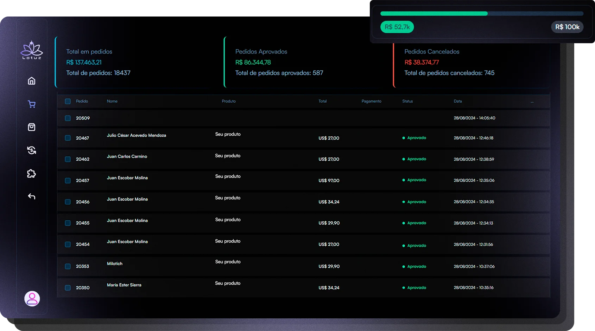Toggle the select-all checkbox in the table header
This screenshot has height=331, width=595.
[x=68, y=101]
